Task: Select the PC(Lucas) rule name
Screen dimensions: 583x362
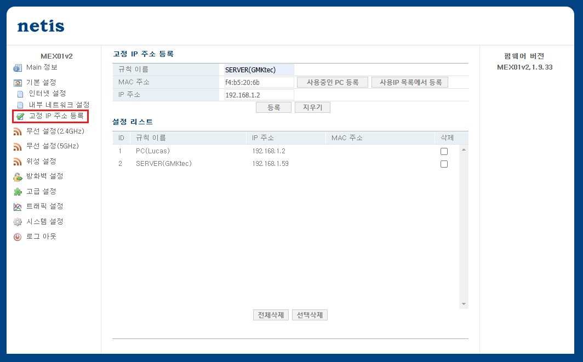Action: 152,151
